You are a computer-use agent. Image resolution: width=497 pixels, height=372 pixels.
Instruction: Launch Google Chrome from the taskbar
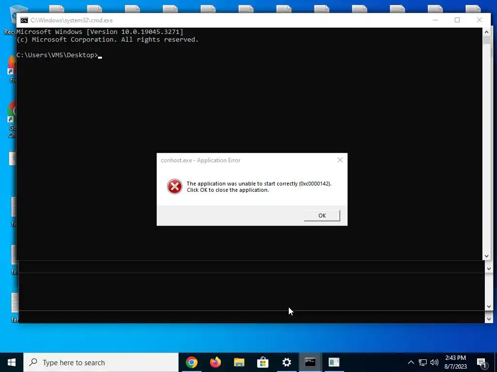[x=191, y=362]
